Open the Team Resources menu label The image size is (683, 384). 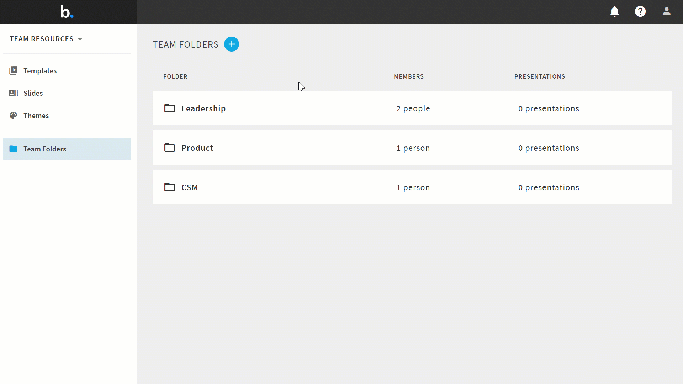[42, 39]
